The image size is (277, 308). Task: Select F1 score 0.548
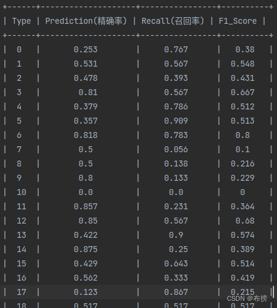243,64
